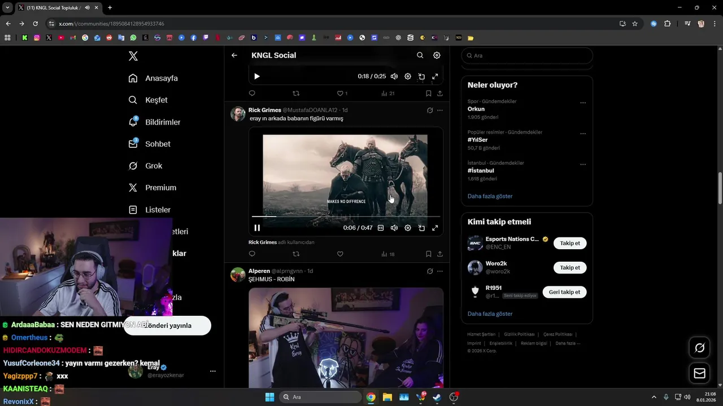Open Grok actions on Rick Grimes post

coord(430,111)
